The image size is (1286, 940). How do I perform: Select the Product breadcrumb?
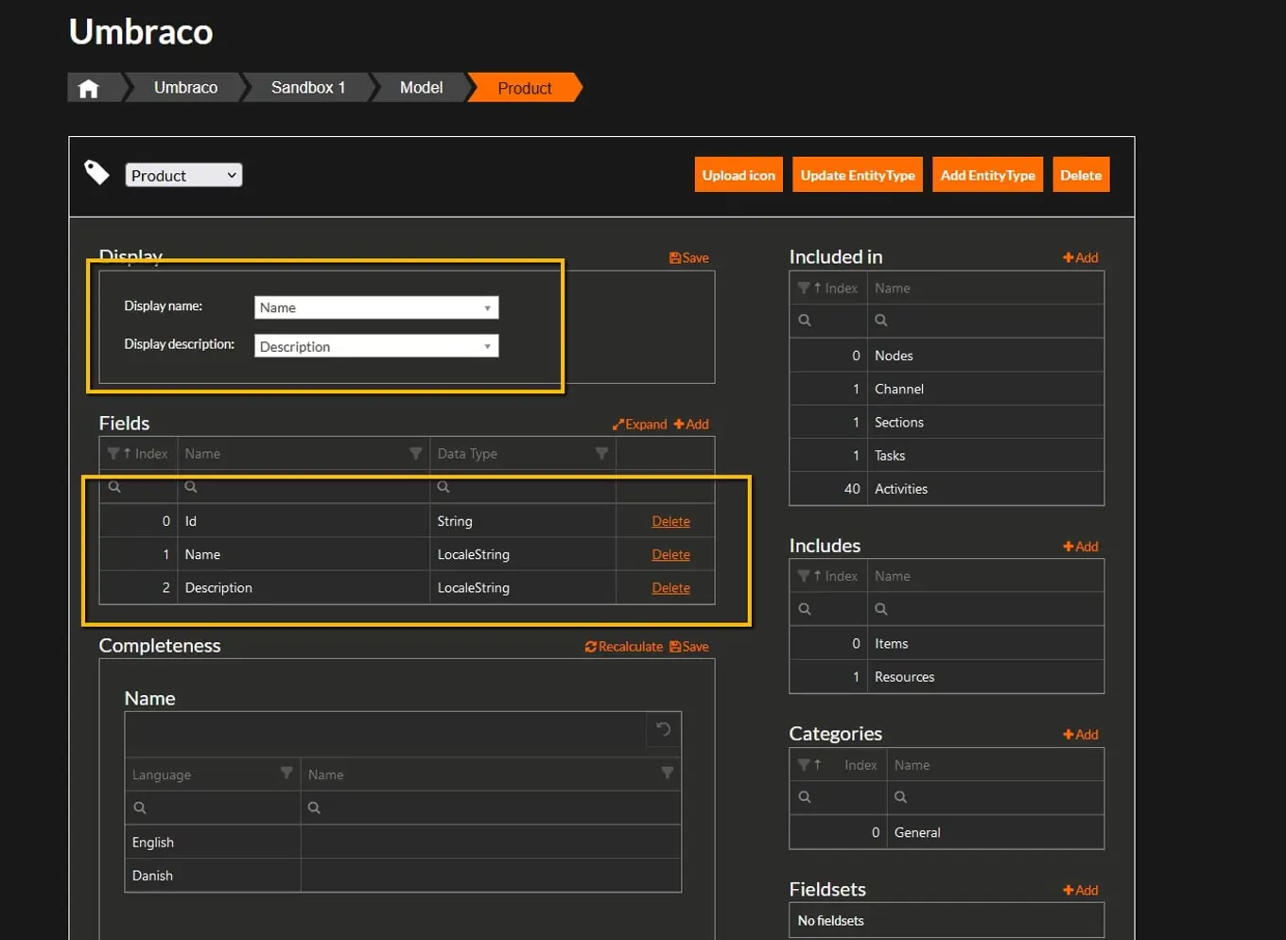click(x=525, y=88)
